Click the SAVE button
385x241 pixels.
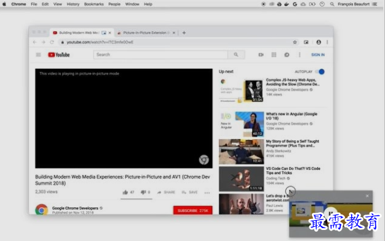pos(189,193)
